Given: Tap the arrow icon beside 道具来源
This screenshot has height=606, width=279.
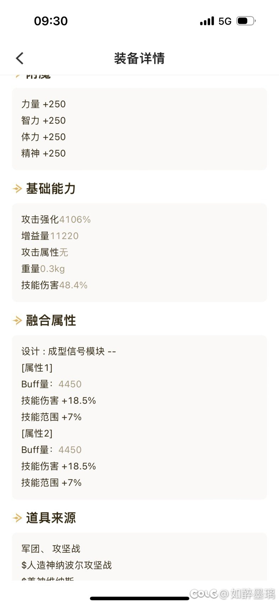Looking at the screenshot, I should click(x=17, y=518).
